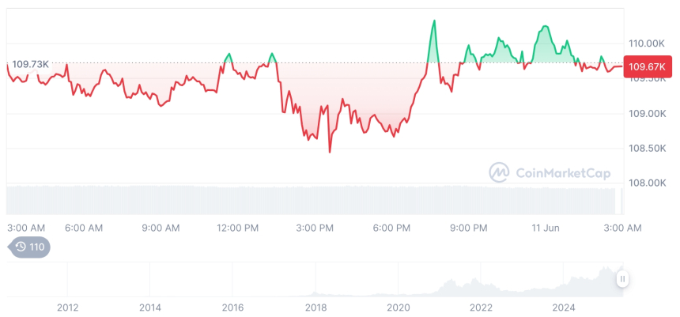Image resolution: width=680 pixels, height=317 pixels.
Task: Click the 11 Jun date axis label
Action: click(547, 228)
